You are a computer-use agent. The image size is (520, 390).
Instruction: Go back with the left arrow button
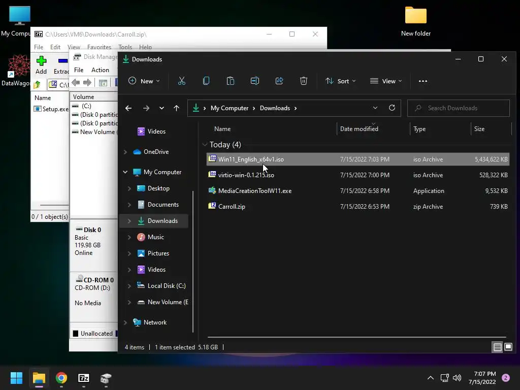pos(128,108)
